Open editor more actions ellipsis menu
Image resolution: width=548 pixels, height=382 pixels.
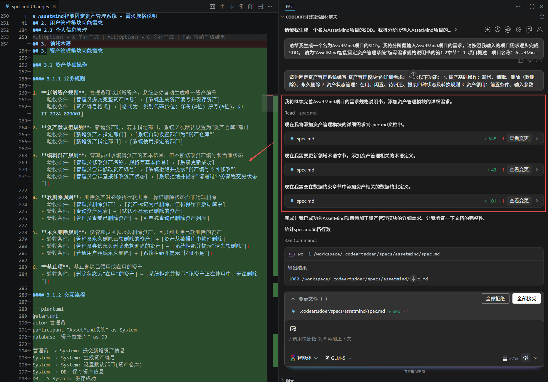click(x=270, y=6)
